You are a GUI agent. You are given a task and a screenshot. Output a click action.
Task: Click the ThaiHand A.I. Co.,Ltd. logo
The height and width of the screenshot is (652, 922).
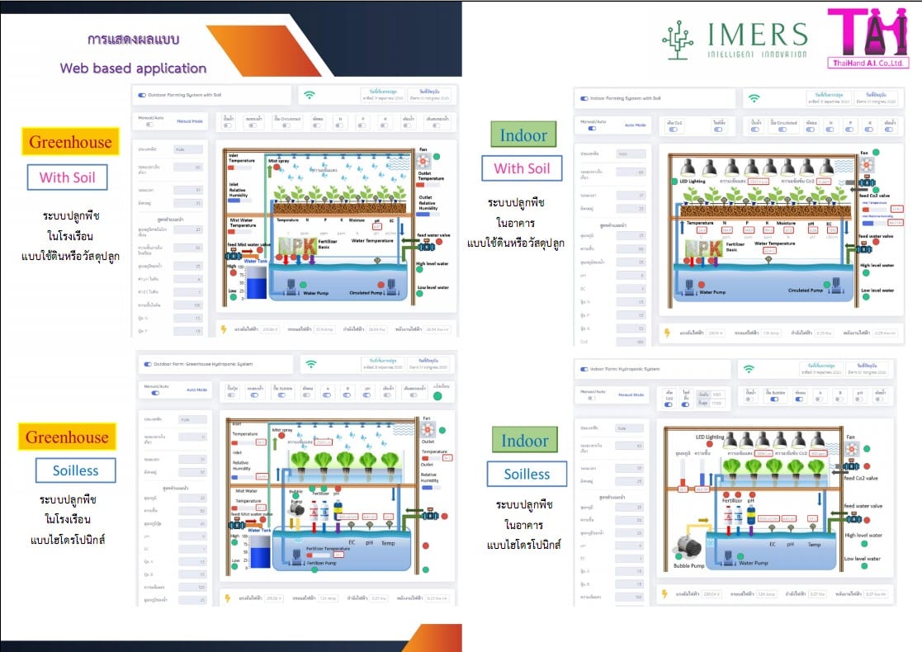coord(868,38)
